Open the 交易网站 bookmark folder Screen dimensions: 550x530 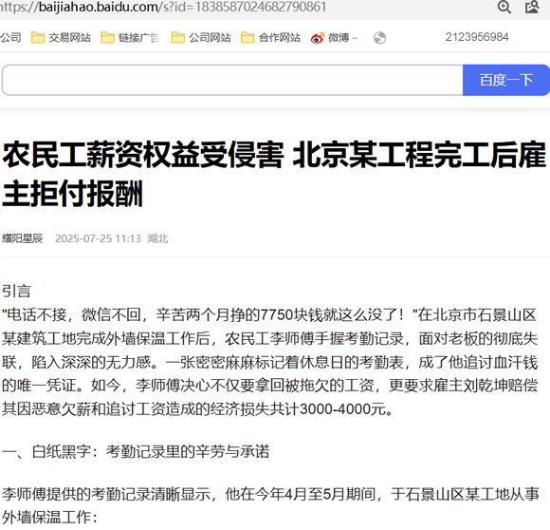(x=61, y=37)
